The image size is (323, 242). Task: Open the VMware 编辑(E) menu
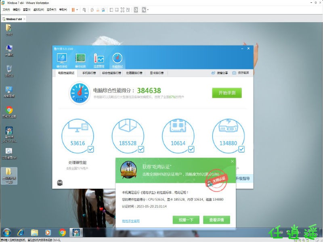pos(16,10)
